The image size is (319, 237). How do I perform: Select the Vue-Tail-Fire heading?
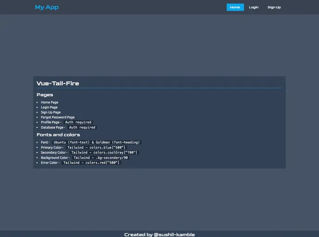click(58, 83)
